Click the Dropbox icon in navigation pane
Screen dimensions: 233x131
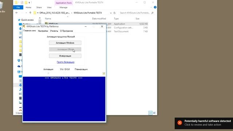pos(19,60)
